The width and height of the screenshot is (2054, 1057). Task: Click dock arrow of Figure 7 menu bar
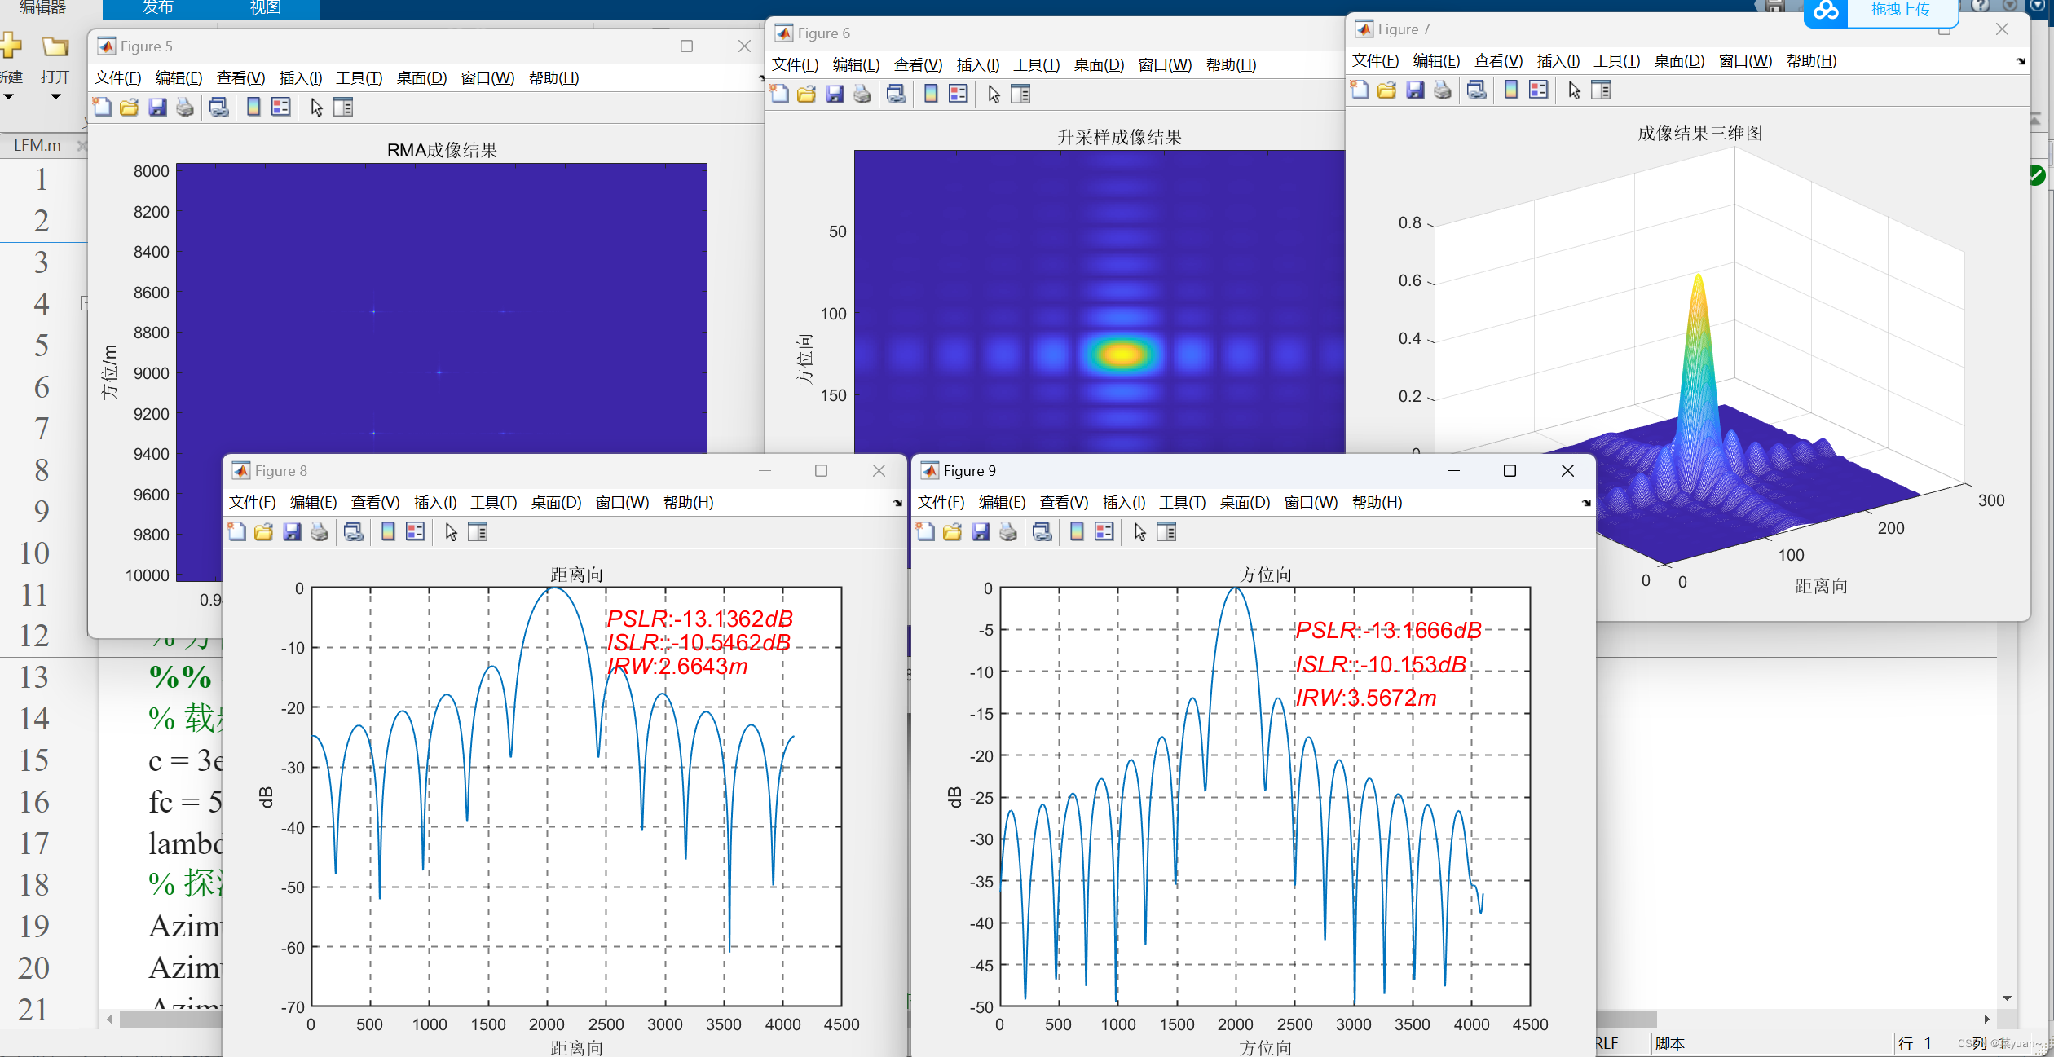[x=2021, y=61]
